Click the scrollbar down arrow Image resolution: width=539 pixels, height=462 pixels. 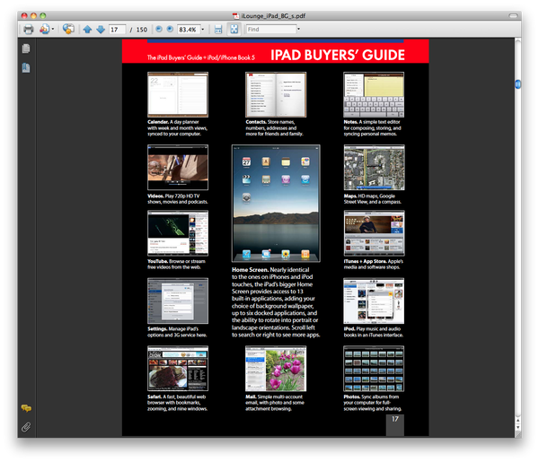click(517, 427)
